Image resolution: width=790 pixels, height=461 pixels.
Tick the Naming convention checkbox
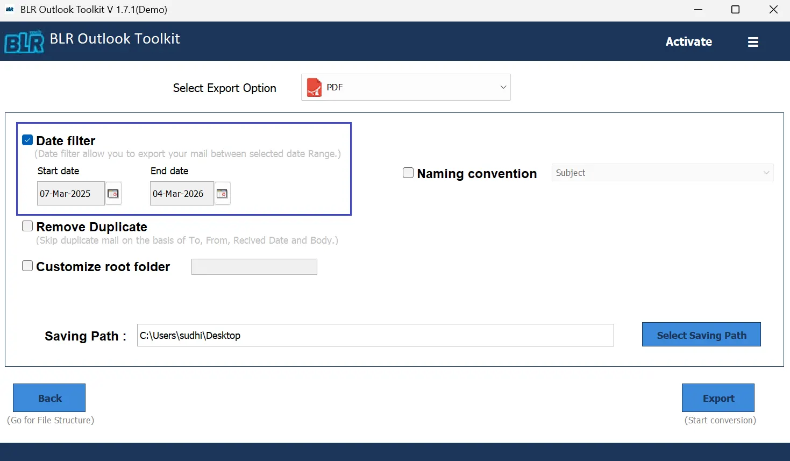click(408, 173)
